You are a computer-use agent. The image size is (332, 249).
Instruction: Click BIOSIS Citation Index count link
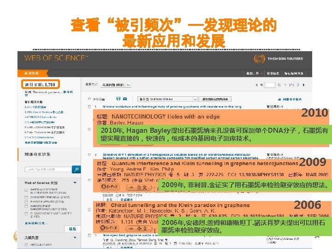(x=41, y=117)
